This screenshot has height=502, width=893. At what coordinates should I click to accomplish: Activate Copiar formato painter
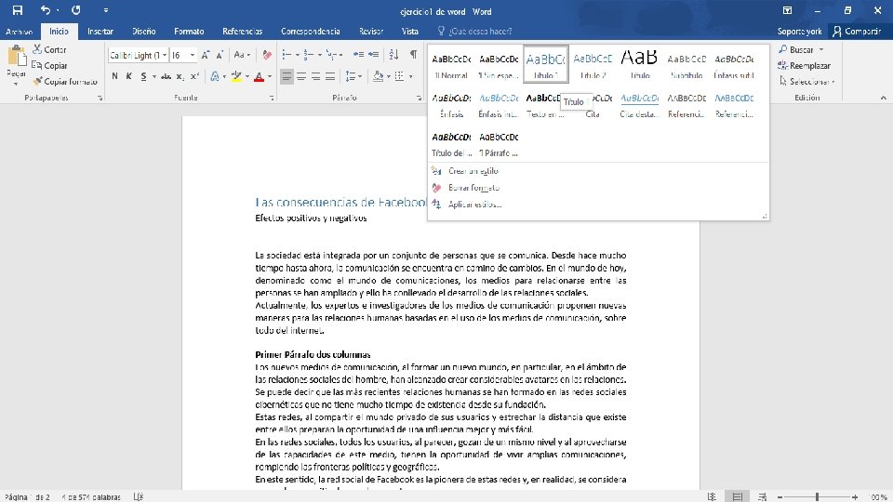pyautogui.click(x=64, y=82)
